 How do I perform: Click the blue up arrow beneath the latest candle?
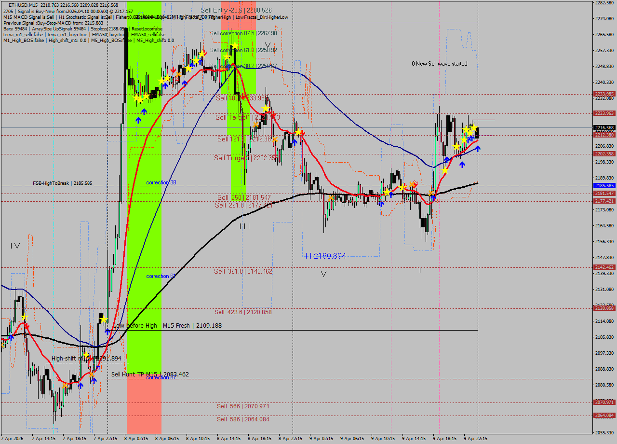point(478,149)
